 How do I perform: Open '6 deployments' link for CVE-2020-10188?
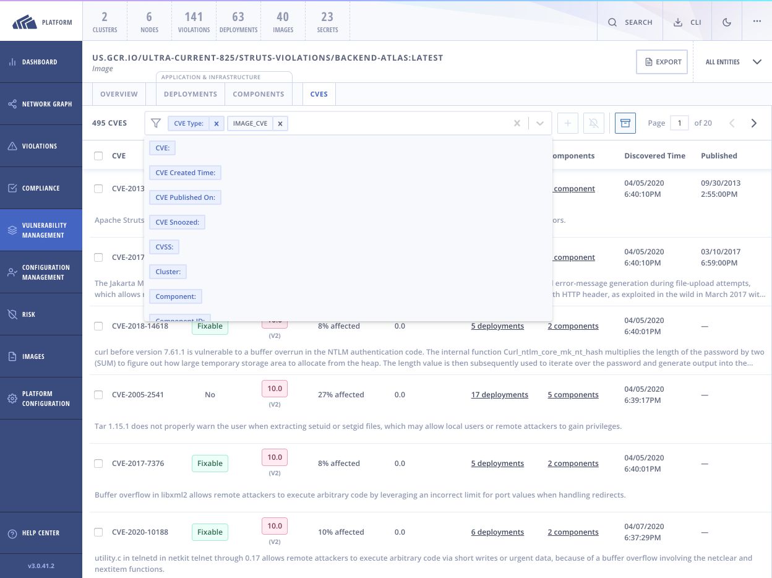(x=497, y=532)
